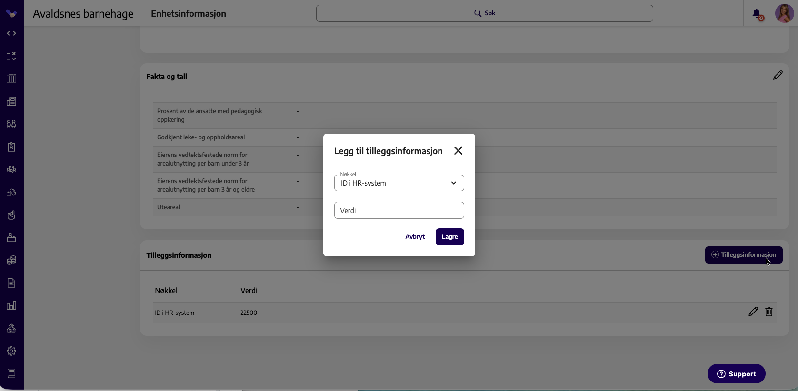The image size is (798, 391).
Task: Edit the ID i HR-system row
Action: [753, 312]
